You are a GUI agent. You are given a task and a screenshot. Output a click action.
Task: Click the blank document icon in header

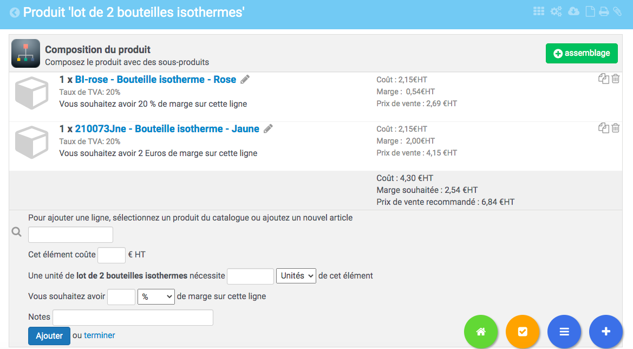pyautogui.click(x=590, y=11)
